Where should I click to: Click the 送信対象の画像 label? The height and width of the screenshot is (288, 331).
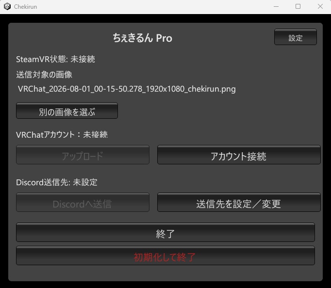[x=44, y=75]
